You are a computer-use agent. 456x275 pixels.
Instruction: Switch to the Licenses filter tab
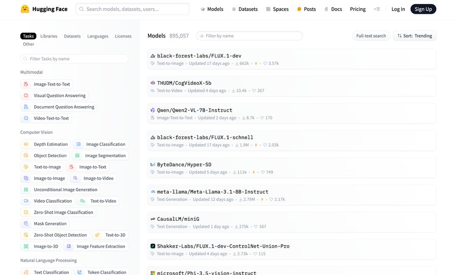point(123,36)
